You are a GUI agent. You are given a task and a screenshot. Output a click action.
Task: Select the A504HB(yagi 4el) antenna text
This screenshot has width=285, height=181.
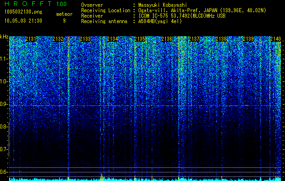coord(160,21)
